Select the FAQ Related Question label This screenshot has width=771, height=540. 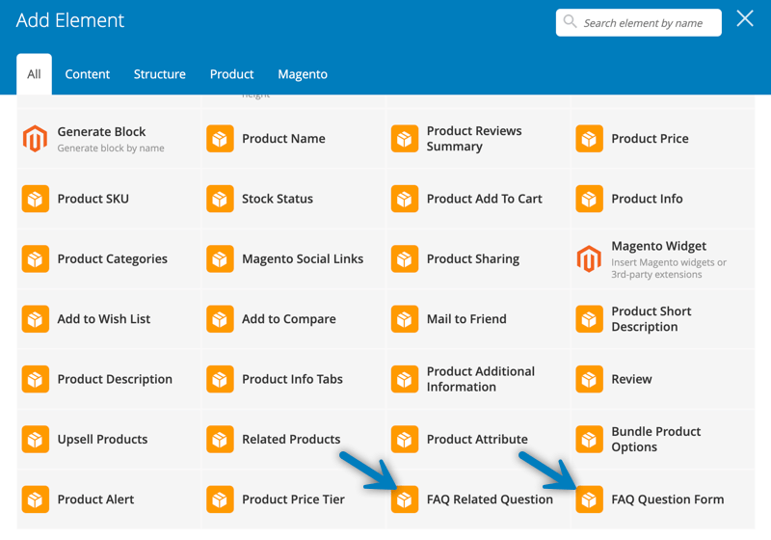[x=490, y=499]
